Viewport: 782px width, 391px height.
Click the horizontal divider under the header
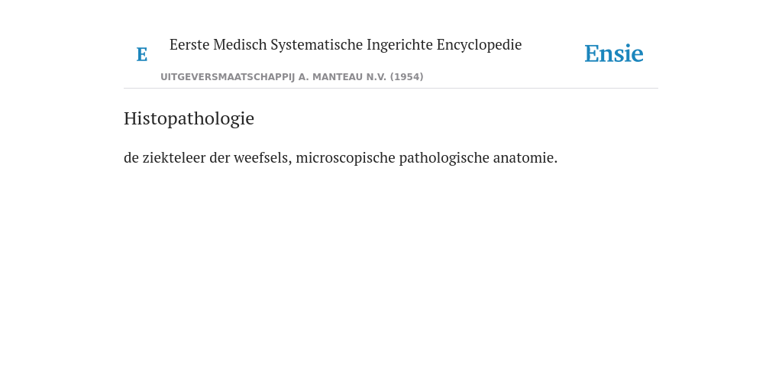[391, 89]
